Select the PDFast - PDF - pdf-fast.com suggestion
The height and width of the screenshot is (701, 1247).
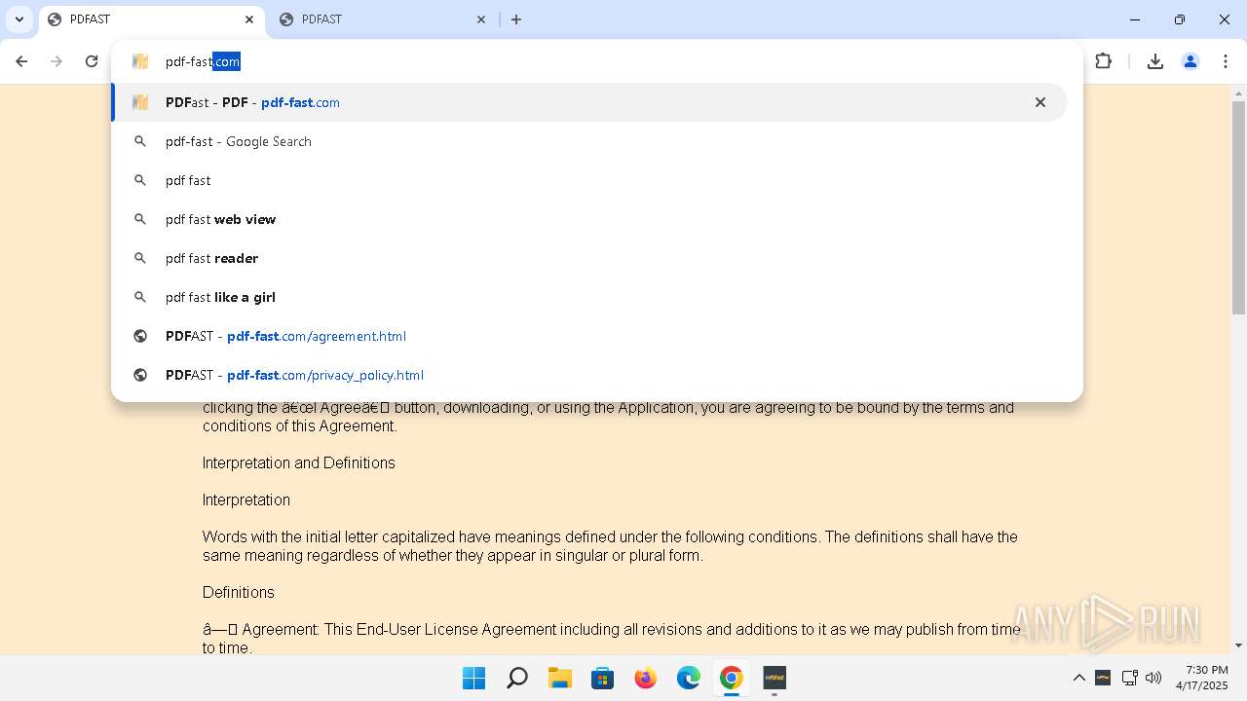point(589,102)
